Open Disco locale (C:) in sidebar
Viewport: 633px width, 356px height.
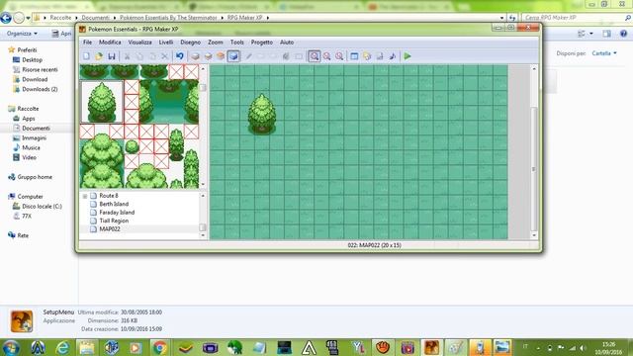pyautogui.click(x=42, y=207)
